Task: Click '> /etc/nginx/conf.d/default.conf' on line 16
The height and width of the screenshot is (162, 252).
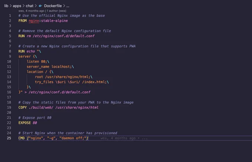Action: [57, 92]
